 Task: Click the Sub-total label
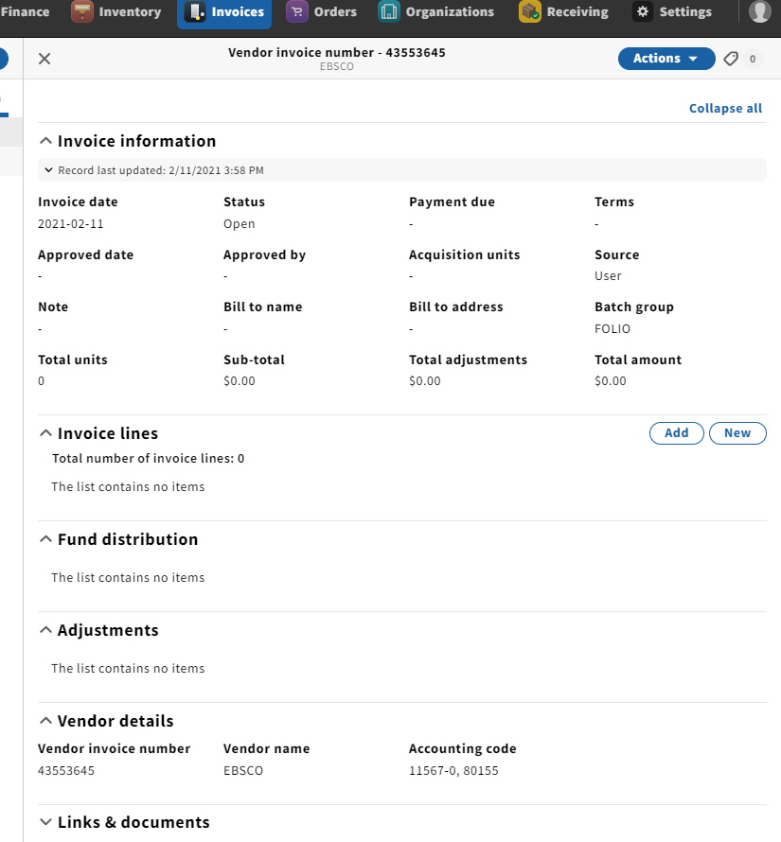tap(255, 360)
